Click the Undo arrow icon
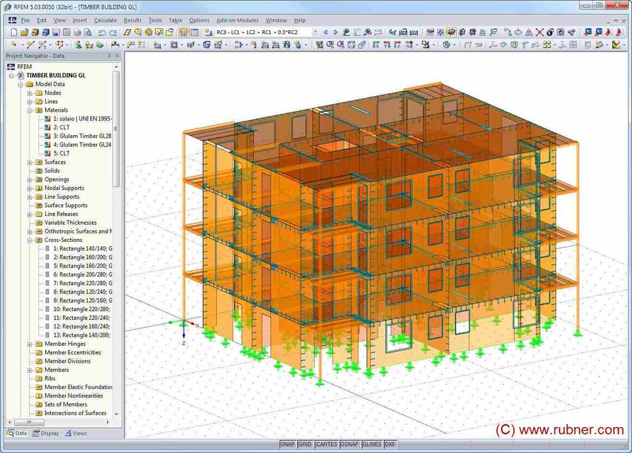Viewport: 632px width, 453px height. 102,32
